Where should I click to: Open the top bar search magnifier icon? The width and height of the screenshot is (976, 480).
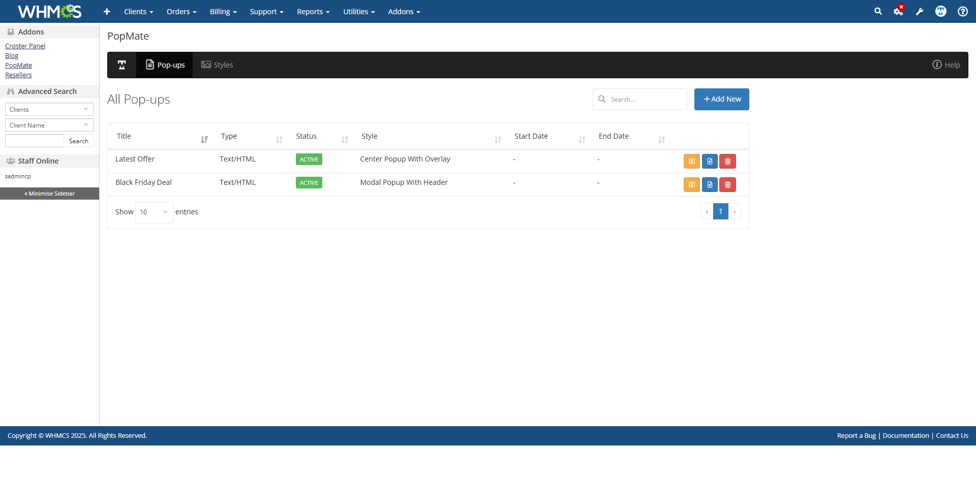coord(878,11)
